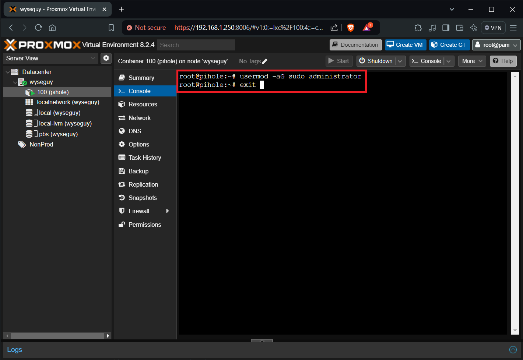The image size is (523, 360).
Task: Click the tree horizontal scrollbar
Action: (x=57, y=336)
